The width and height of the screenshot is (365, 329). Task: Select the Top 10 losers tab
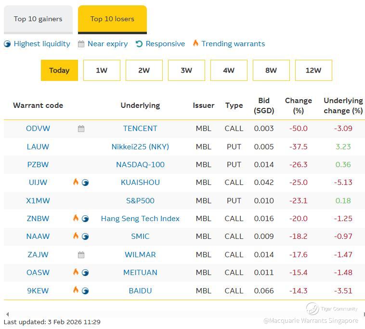pyautogui.click(x=112, y=19)
